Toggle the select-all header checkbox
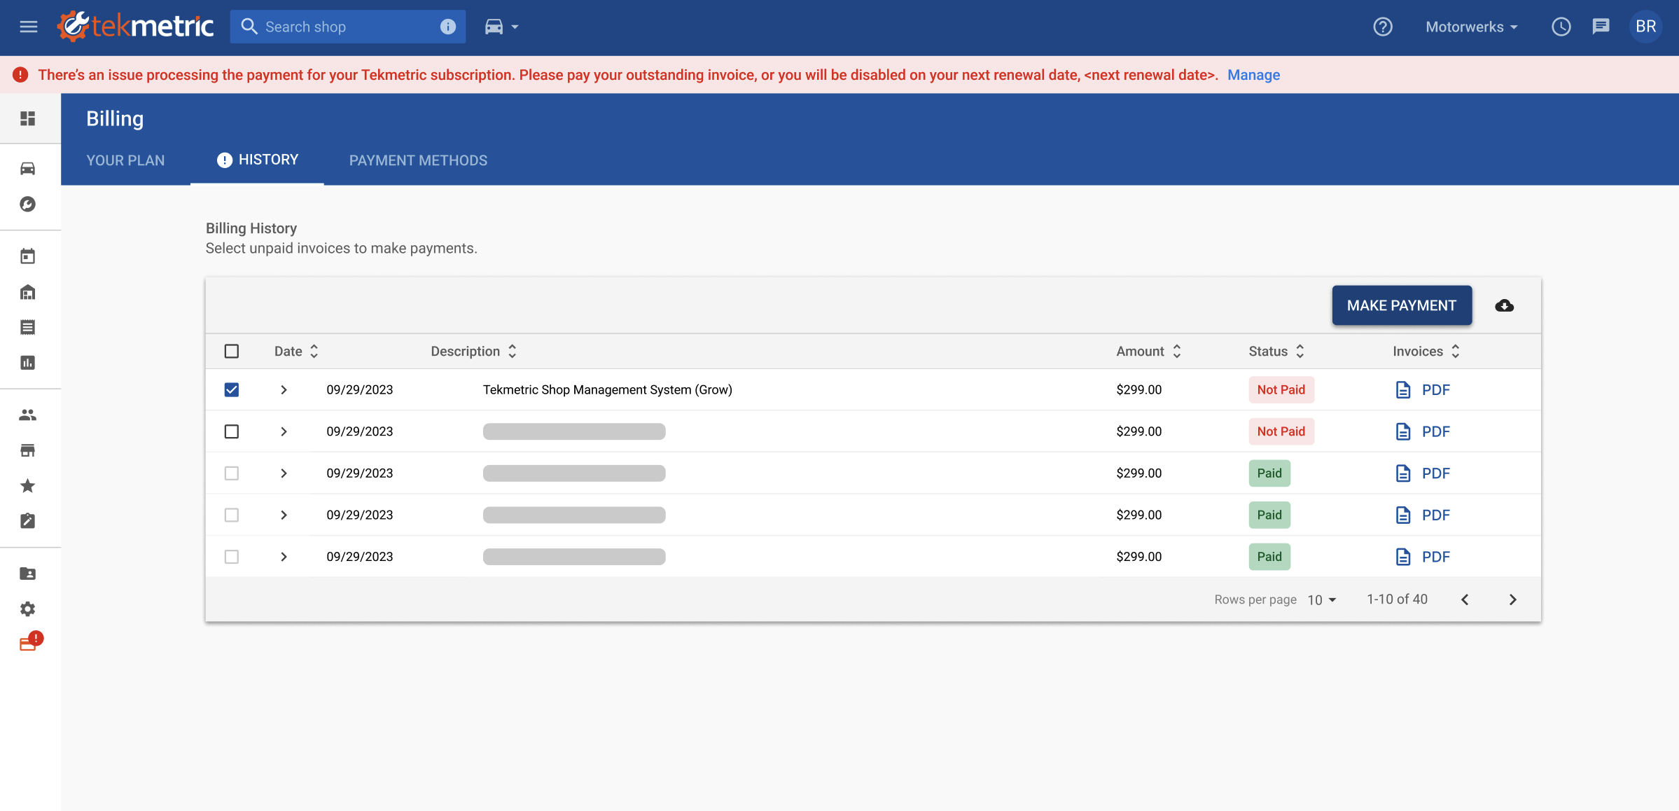Viewport: 1679px width, 811px height. click(232, 351)
